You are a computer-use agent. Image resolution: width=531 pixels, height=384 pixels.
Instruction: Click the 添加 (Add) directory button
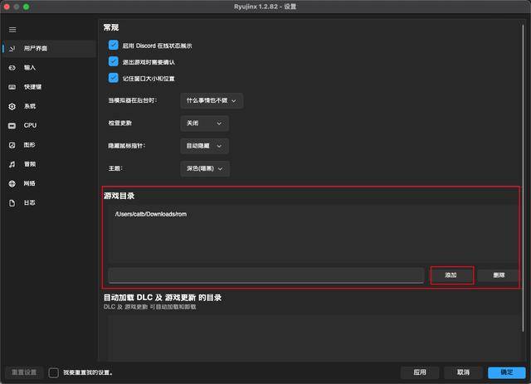(x=451, y=275)
